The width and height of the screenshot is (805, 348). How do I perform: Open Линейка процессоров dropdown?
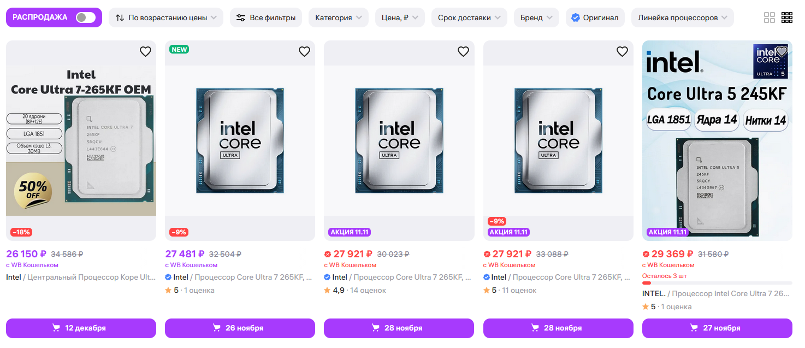[682, 17]
